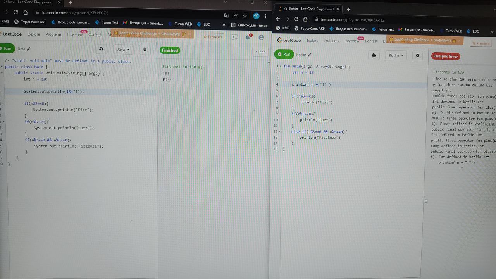
Task: Open Problems in the Java window navbar
Action: 53,34
